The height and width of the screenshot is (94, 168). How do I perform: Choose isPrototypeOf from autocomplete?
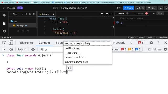coord(87,62)
